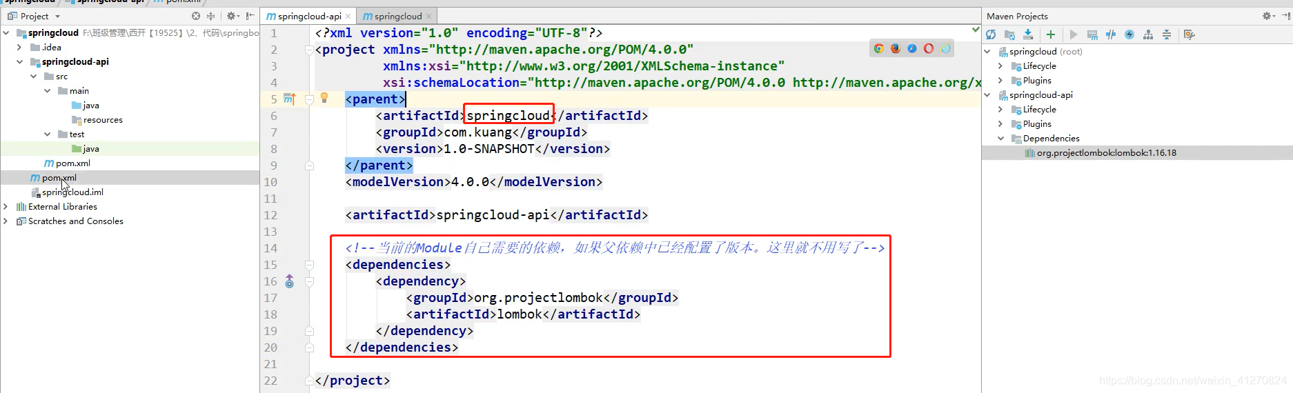Show Maven dependencies diagram icon
Viewport: 1293px width, 393px height.
pos(1148,34)
